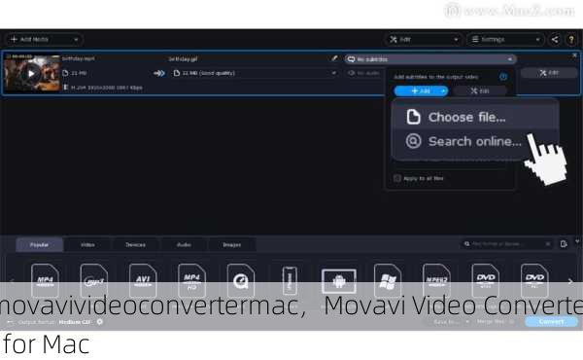
Task: Click the Edit button beside the file row
Action: tap(549, 73)
